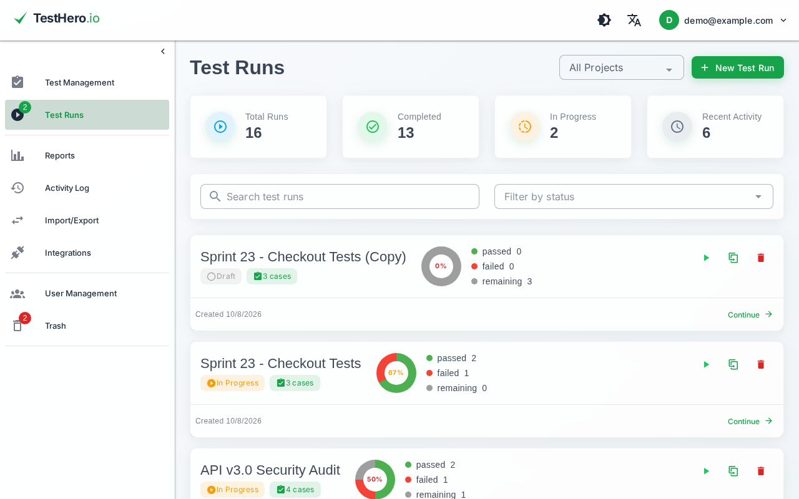799x499 pixels.
Task: Start Sprint 23 - Checkout Tests (Copy) run
Action: pos(706,258)
